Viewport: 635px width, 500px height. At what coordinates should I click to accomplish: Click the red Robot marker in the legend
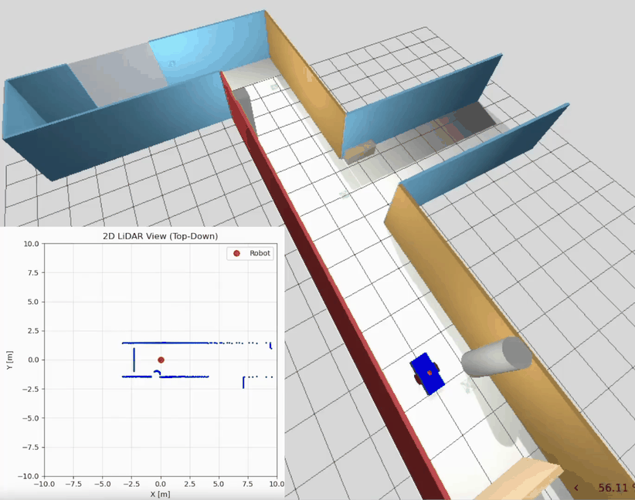coord(236,253)
